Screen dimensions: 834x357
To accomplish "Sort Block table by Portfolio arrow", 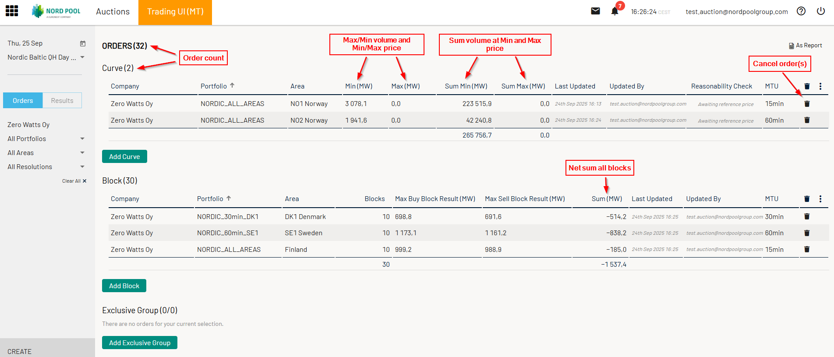I will (x=229, y=198).
